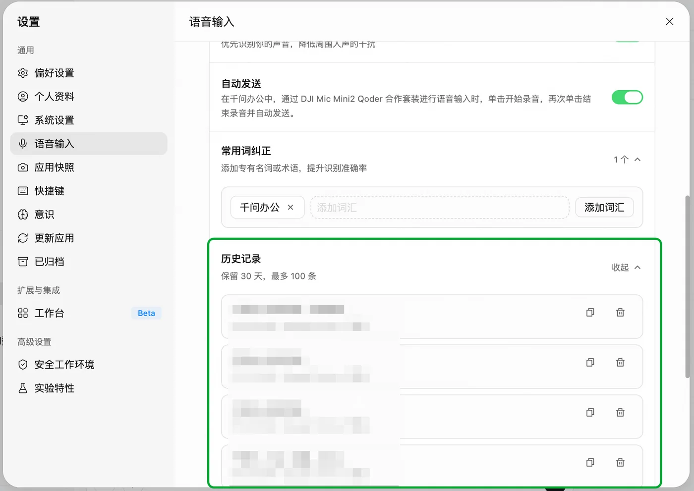The height and width of the screenshot is (491, 694).
Task: Turn off the 自动发送 switch
Action: pyautogui.click(x=627, y=97)
